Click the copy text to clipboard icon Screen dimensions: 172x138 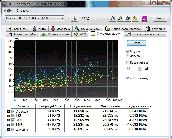coord(113,19)
